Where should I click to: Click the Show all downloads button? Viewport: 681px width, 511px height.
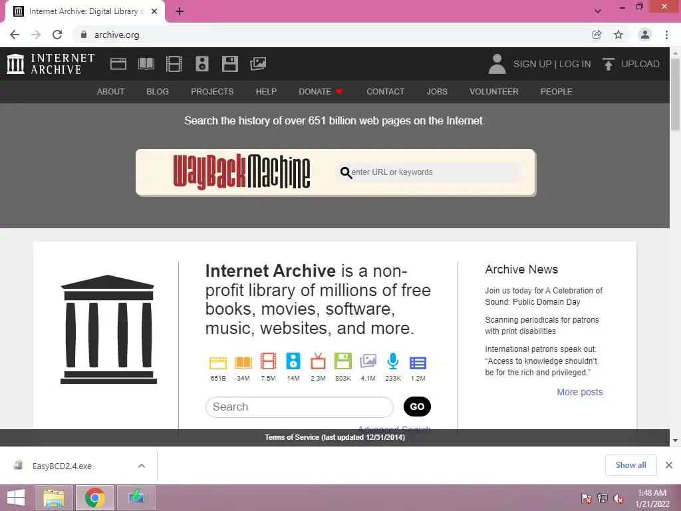coord(630,465)
